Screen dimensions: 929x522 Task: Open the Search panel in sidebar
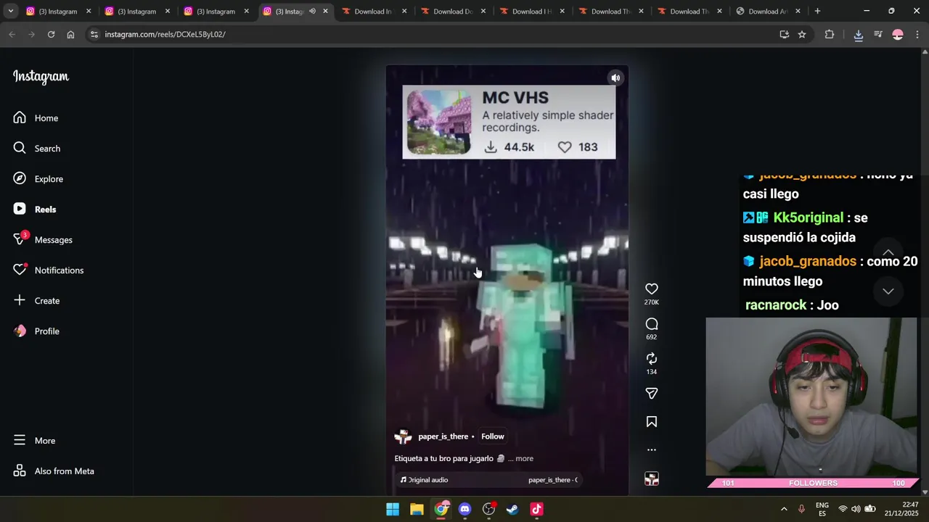(x=37, y=149)
